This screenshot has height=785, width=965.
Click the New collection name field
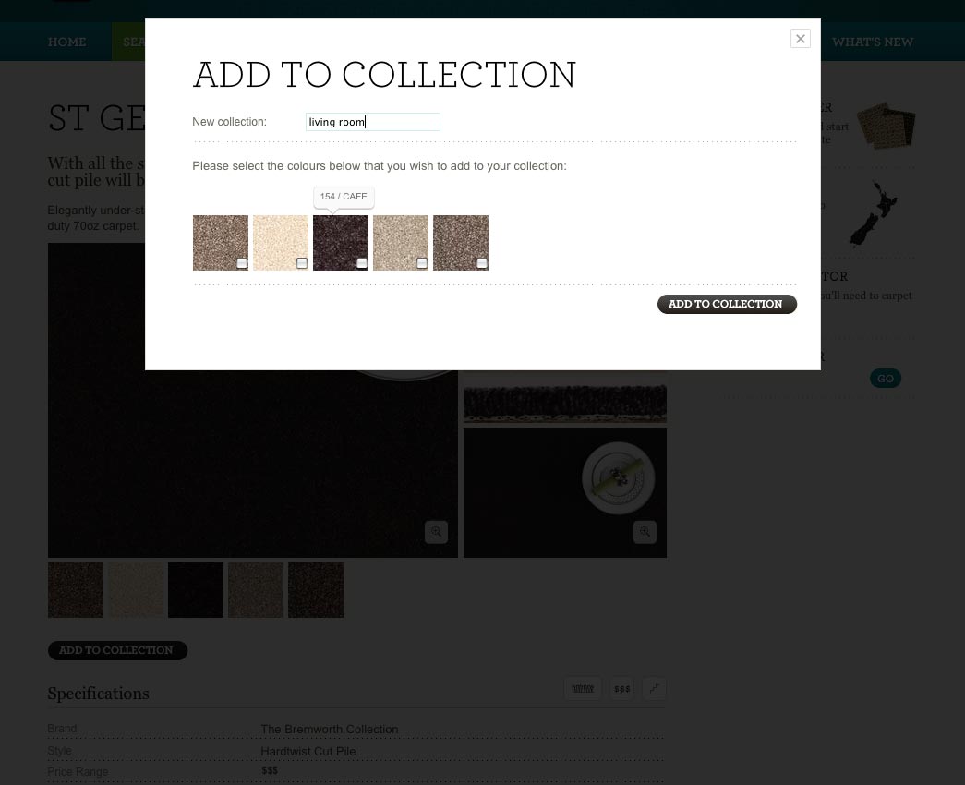click(x=373, y=122)
